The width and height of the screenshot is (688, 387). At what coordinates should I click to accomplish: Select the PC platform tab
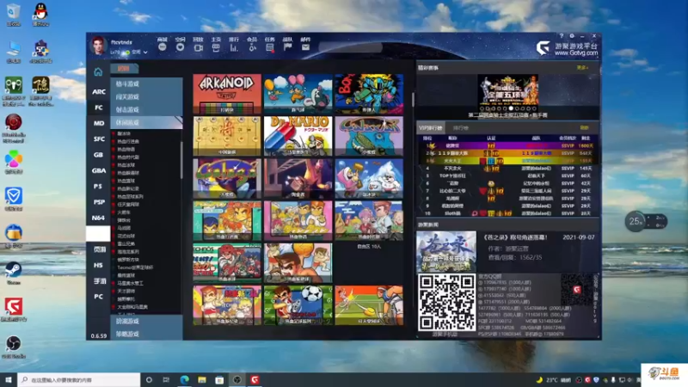99,297
